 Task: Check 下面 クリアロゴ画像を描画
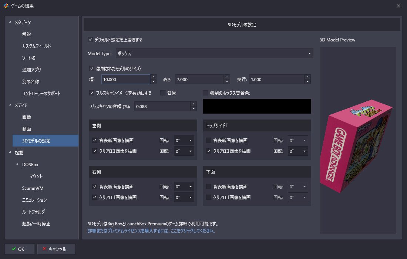[209, 197]
